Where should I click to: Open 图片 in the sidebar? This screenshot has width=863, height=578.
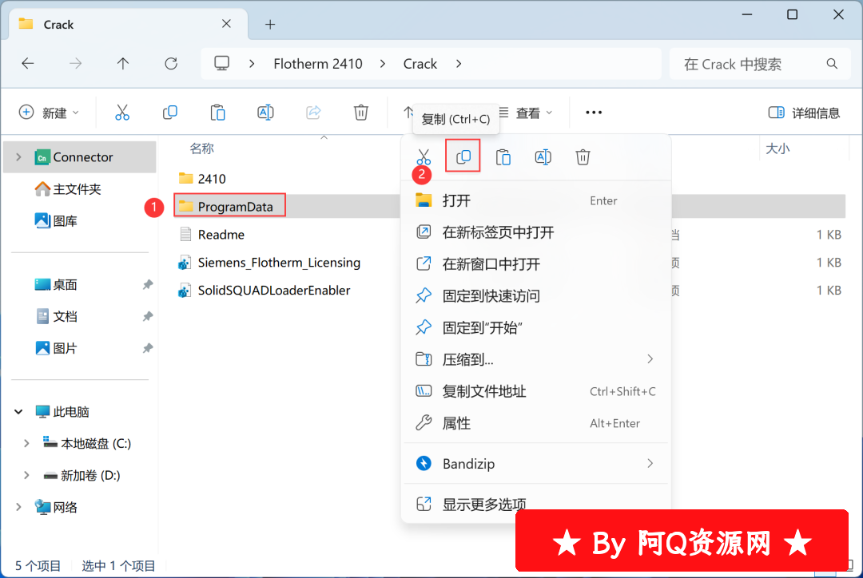click(56, 349)
